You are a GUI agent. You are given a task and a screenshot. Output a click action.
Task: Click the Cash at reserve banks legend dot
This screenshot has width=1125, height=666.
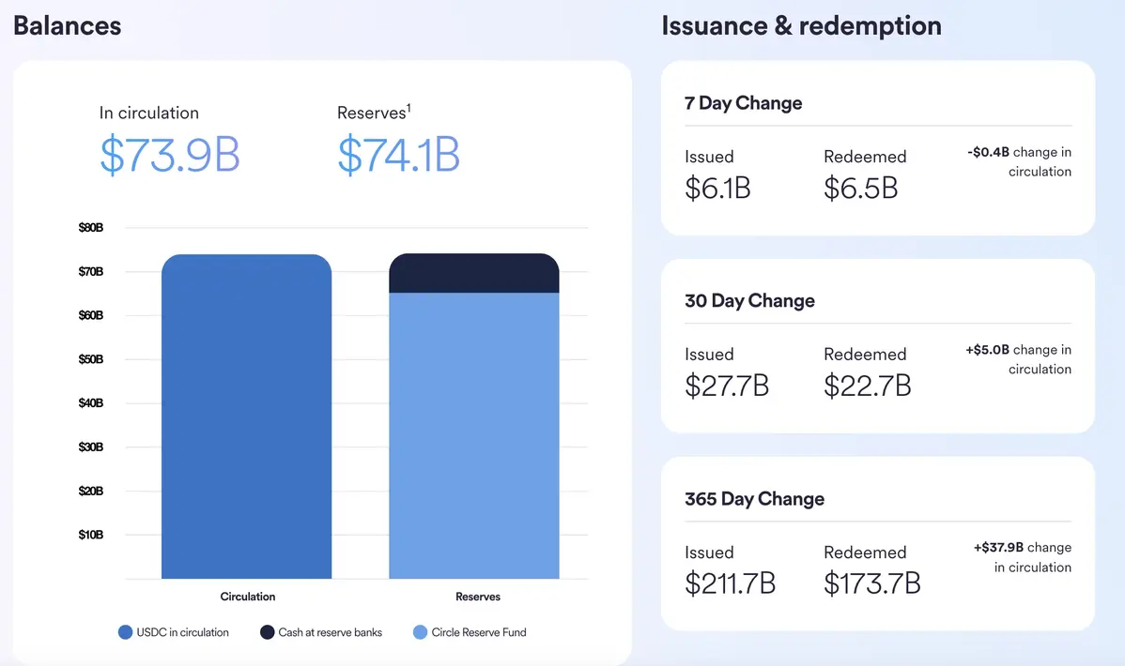[267, 632]
